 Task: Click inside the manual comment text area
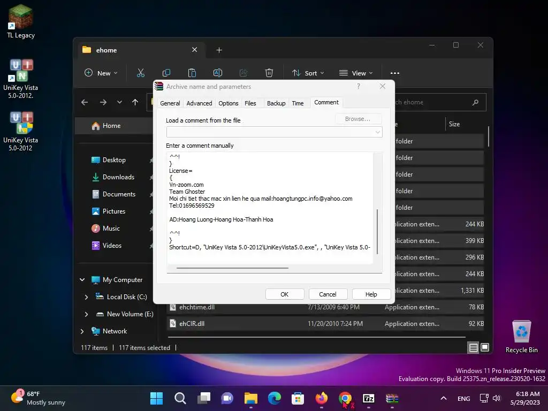(x=270, y=208)
